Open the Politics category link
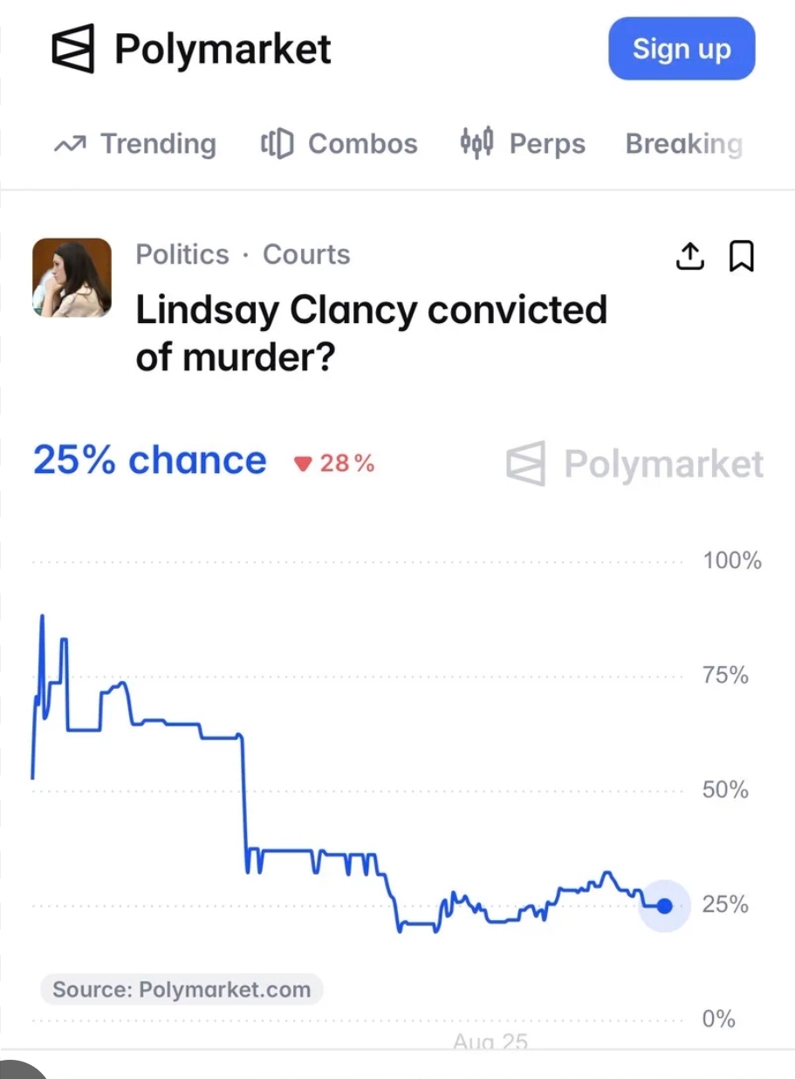Viewport: 795px width, 1079px height. tap(182, 254)
